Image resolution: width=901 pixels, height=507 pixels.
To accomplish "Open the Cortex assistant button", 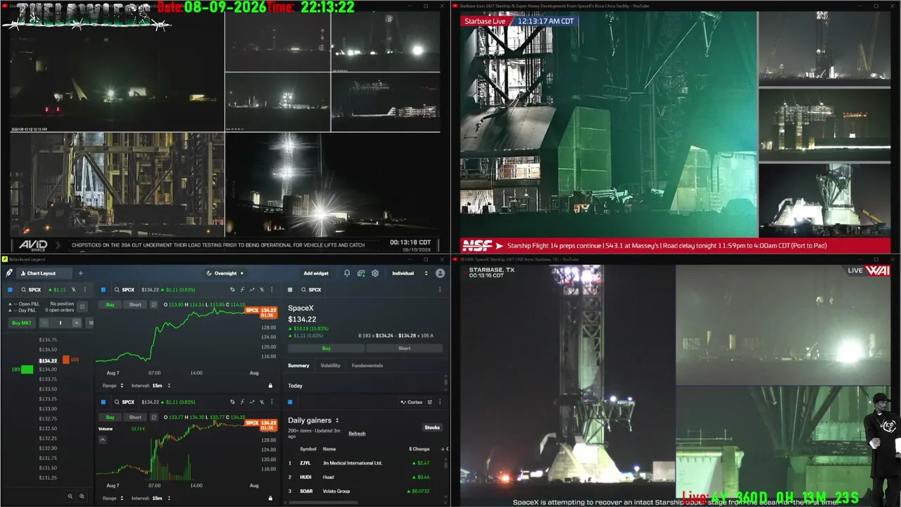I will [412, 402].
